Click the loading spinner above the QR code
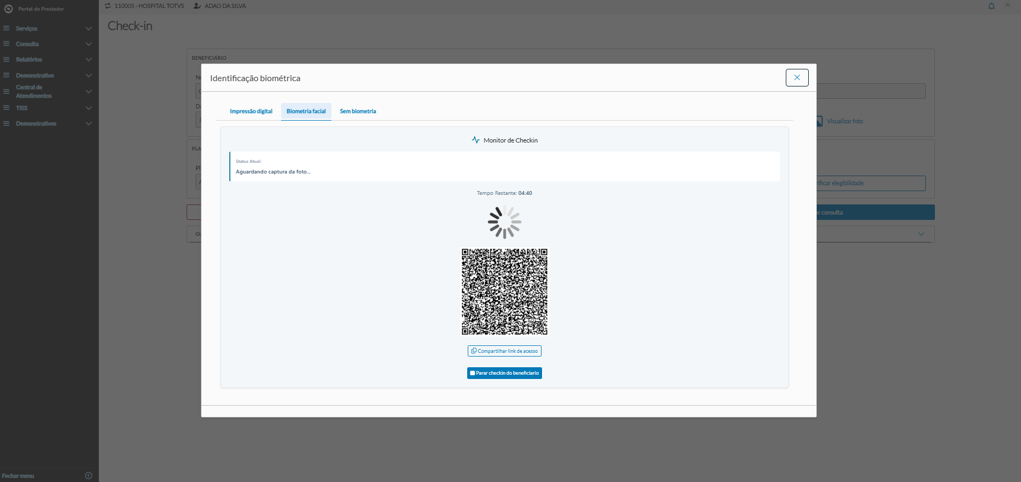The image size is (1021, 482). [505, 222]
